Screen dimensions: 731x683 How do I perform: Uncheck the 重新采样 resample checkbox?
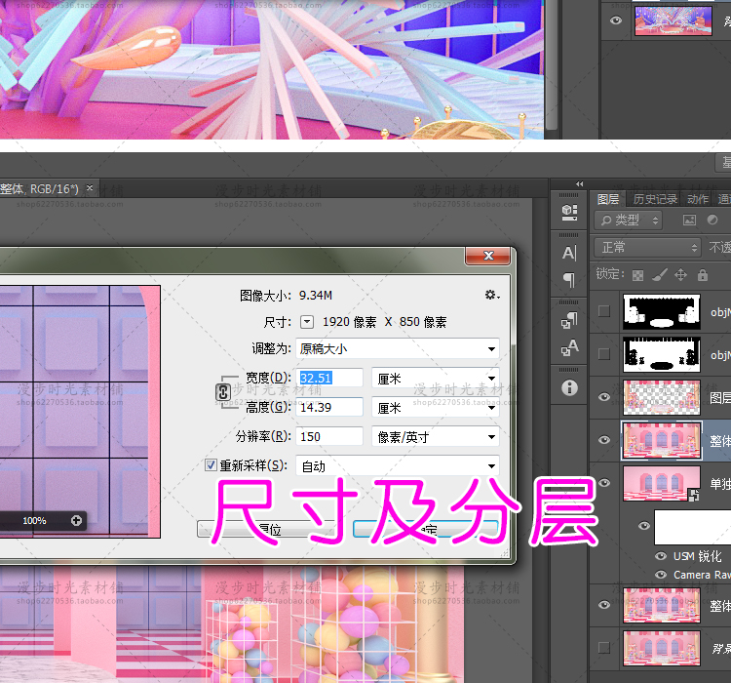[211, 466]
